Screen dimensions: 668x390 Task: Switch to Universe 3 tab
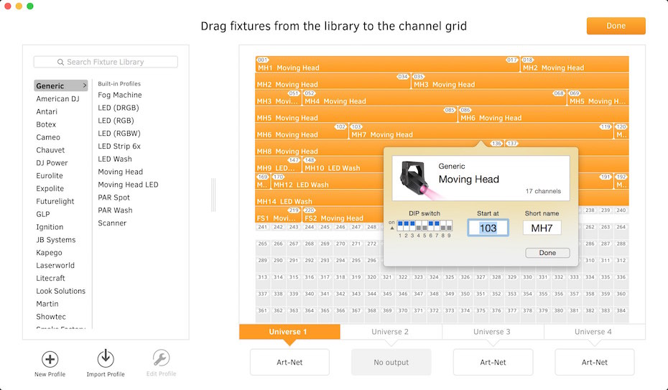click(x=492, y=332)
